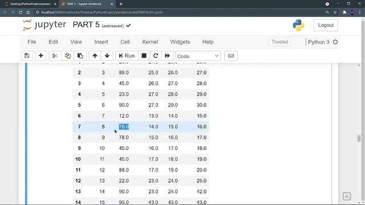The image size is (365, 205).
Task: Open the Widgets menu
Action: pos(180,42)
